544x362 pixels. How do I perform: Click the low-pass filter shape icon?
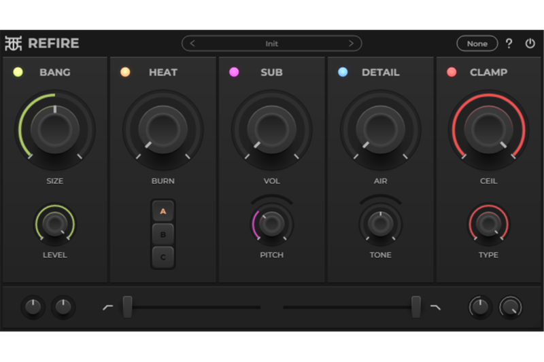point(435,307)
